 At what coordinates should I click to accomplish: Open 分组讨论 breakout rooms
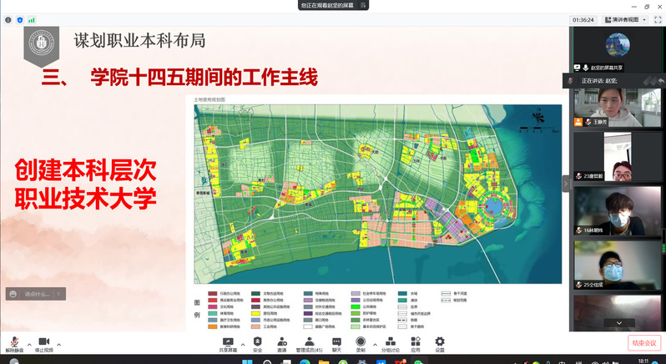tap(390, 341)
